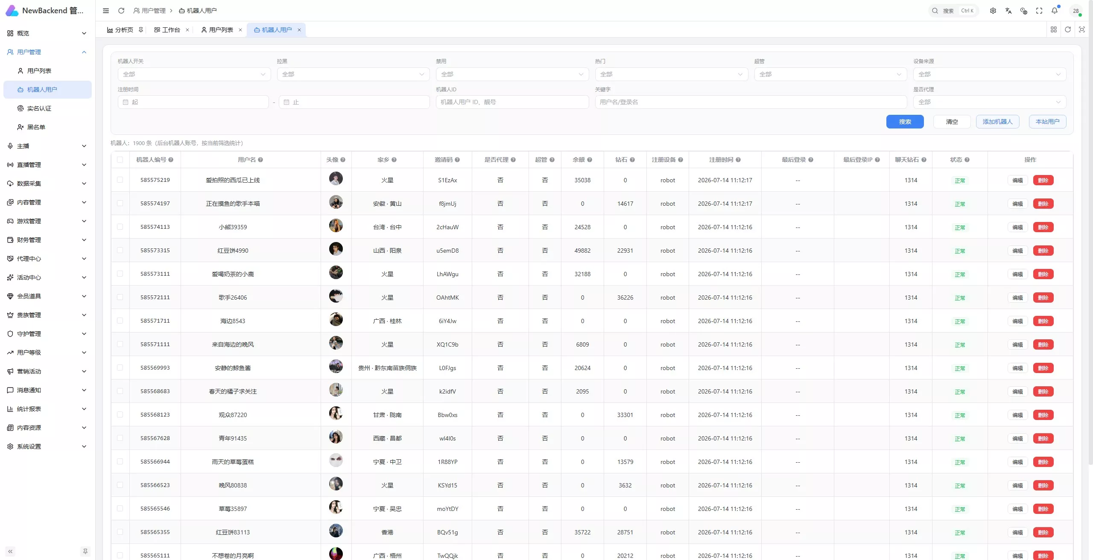Check the row checkbox for 585575219
The width and height of the screenshot is (1093, 560).
pyautogui.click(x=120, y=180)
